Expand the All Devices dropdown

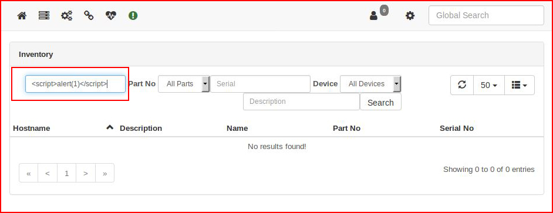tap(370, 84)
